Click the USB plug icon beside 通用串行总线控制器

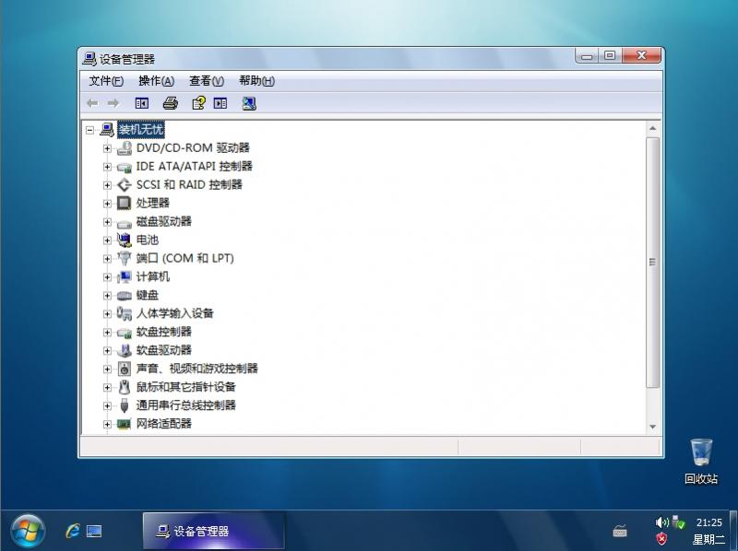125,405
